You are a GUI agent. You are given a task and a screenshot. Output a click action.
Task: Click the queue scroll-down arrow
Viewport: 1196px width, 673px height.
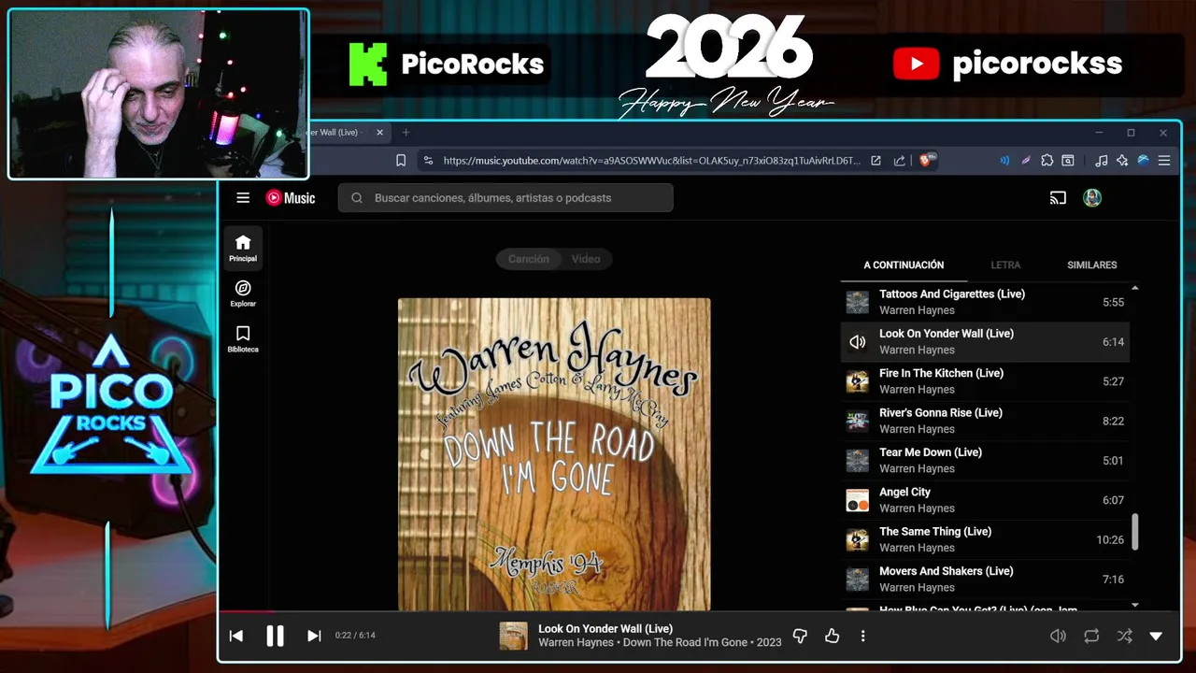[x=1135, y=606]
